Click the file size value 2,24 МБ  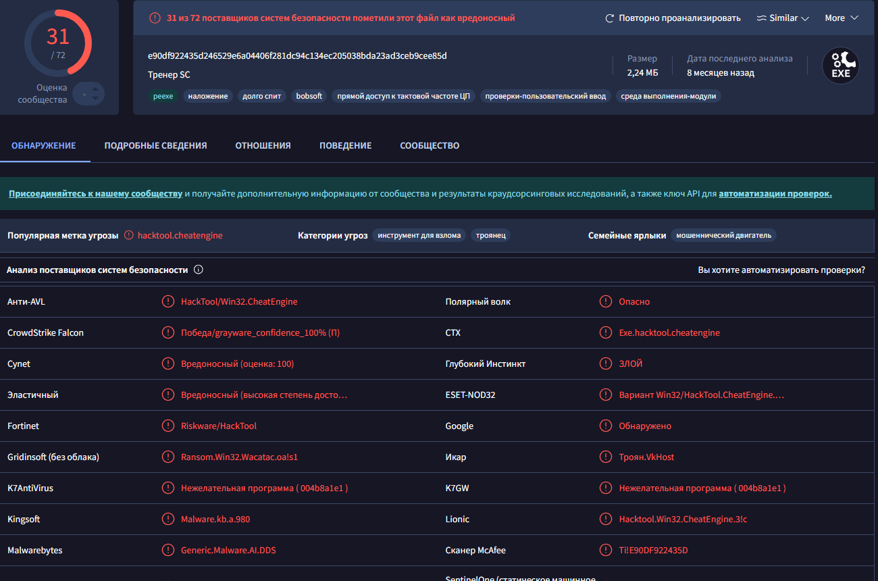pos(643,72)
